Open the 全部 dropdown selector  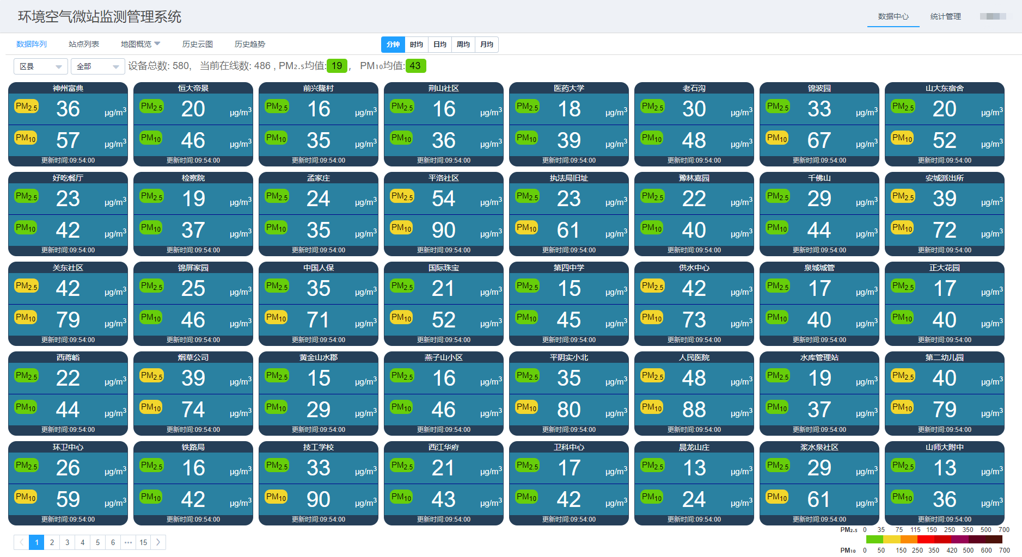[x=98, y=66]
